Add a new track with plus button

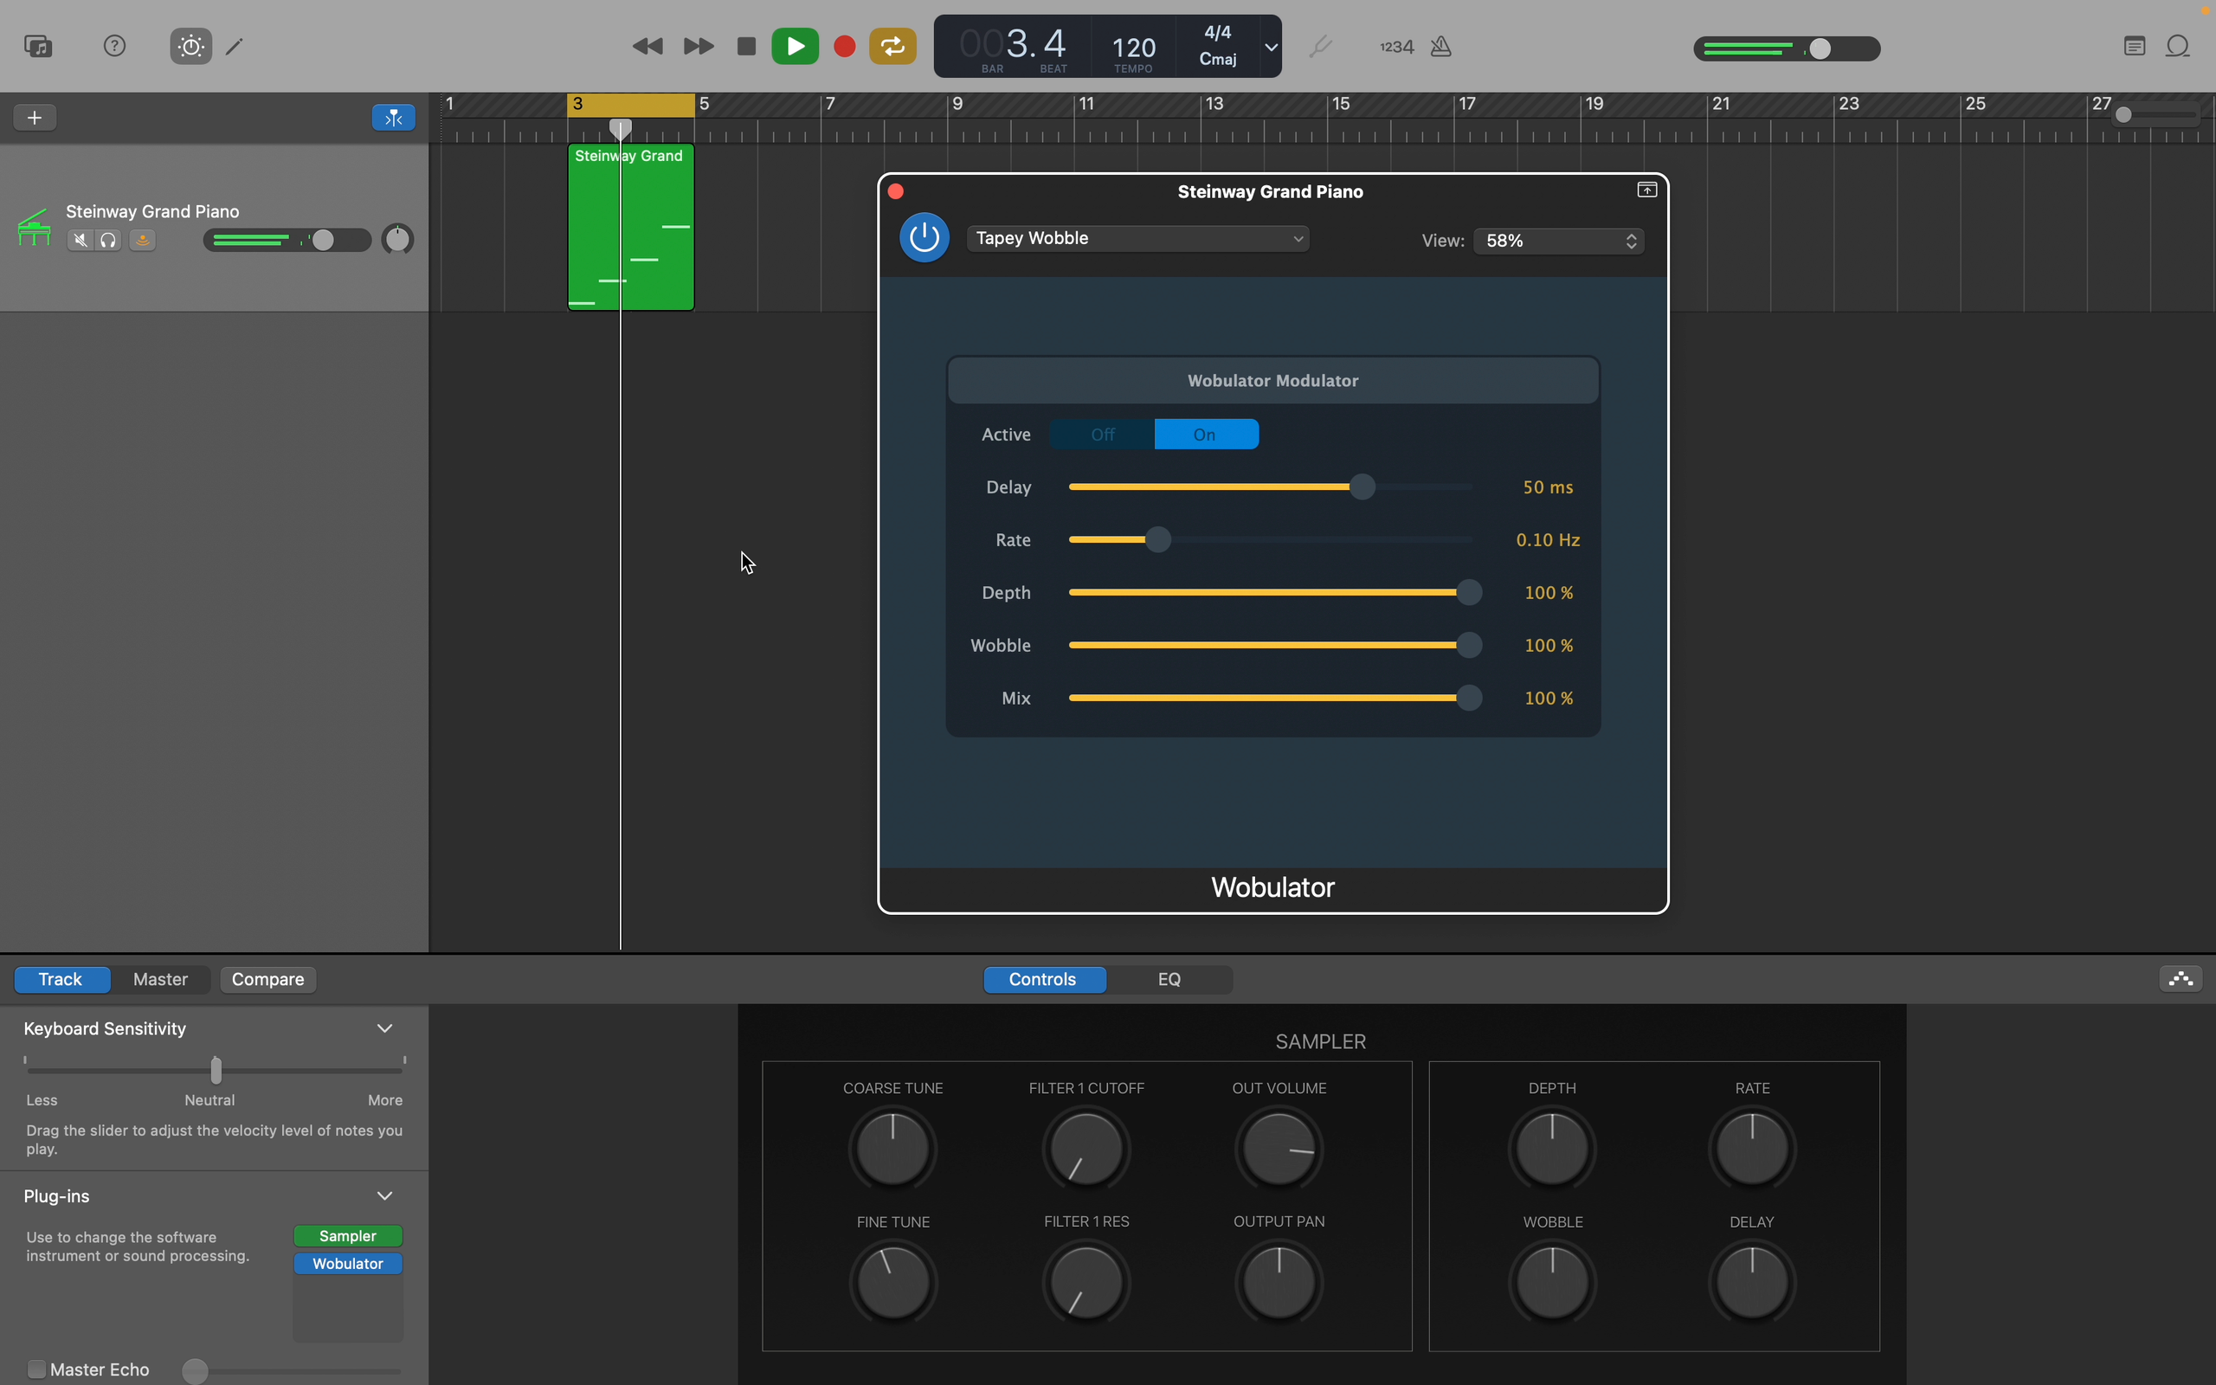coord(35,117)
